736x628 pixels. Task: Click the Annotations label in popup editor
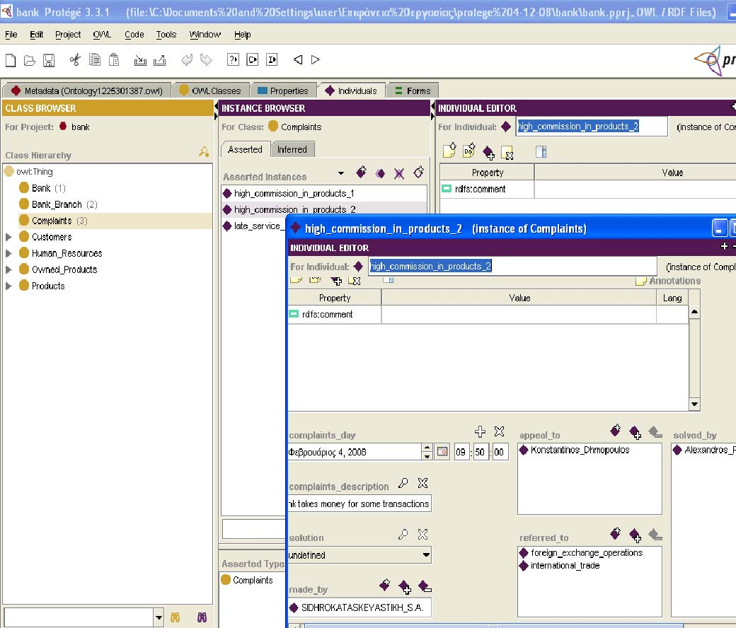pos(674,281)
